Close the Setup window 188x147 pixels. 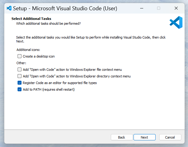click(176, 8)
